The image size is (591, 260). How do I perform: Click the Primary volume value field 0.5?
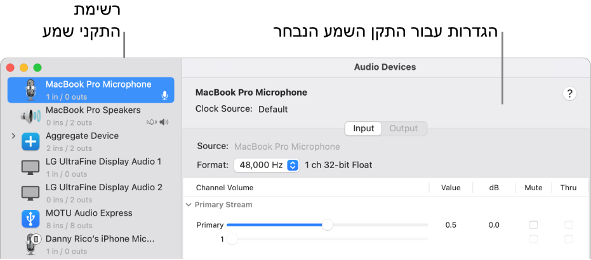click(451, 225)
